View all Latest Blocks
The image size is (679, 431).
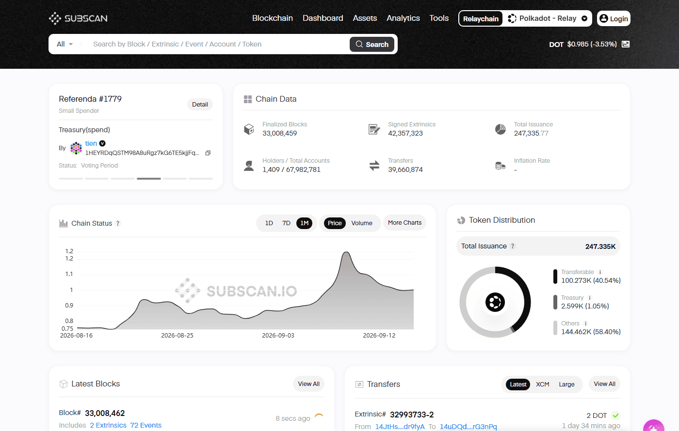tap(309, 384)
